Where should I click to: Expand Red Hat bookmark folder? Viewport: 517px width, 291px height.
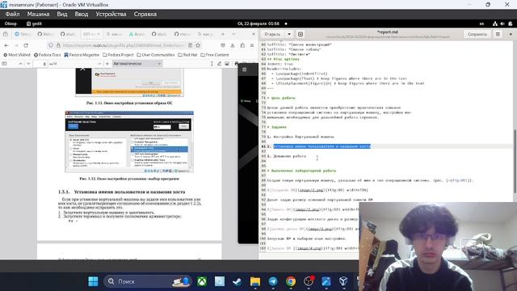click(x=187, y=55)
